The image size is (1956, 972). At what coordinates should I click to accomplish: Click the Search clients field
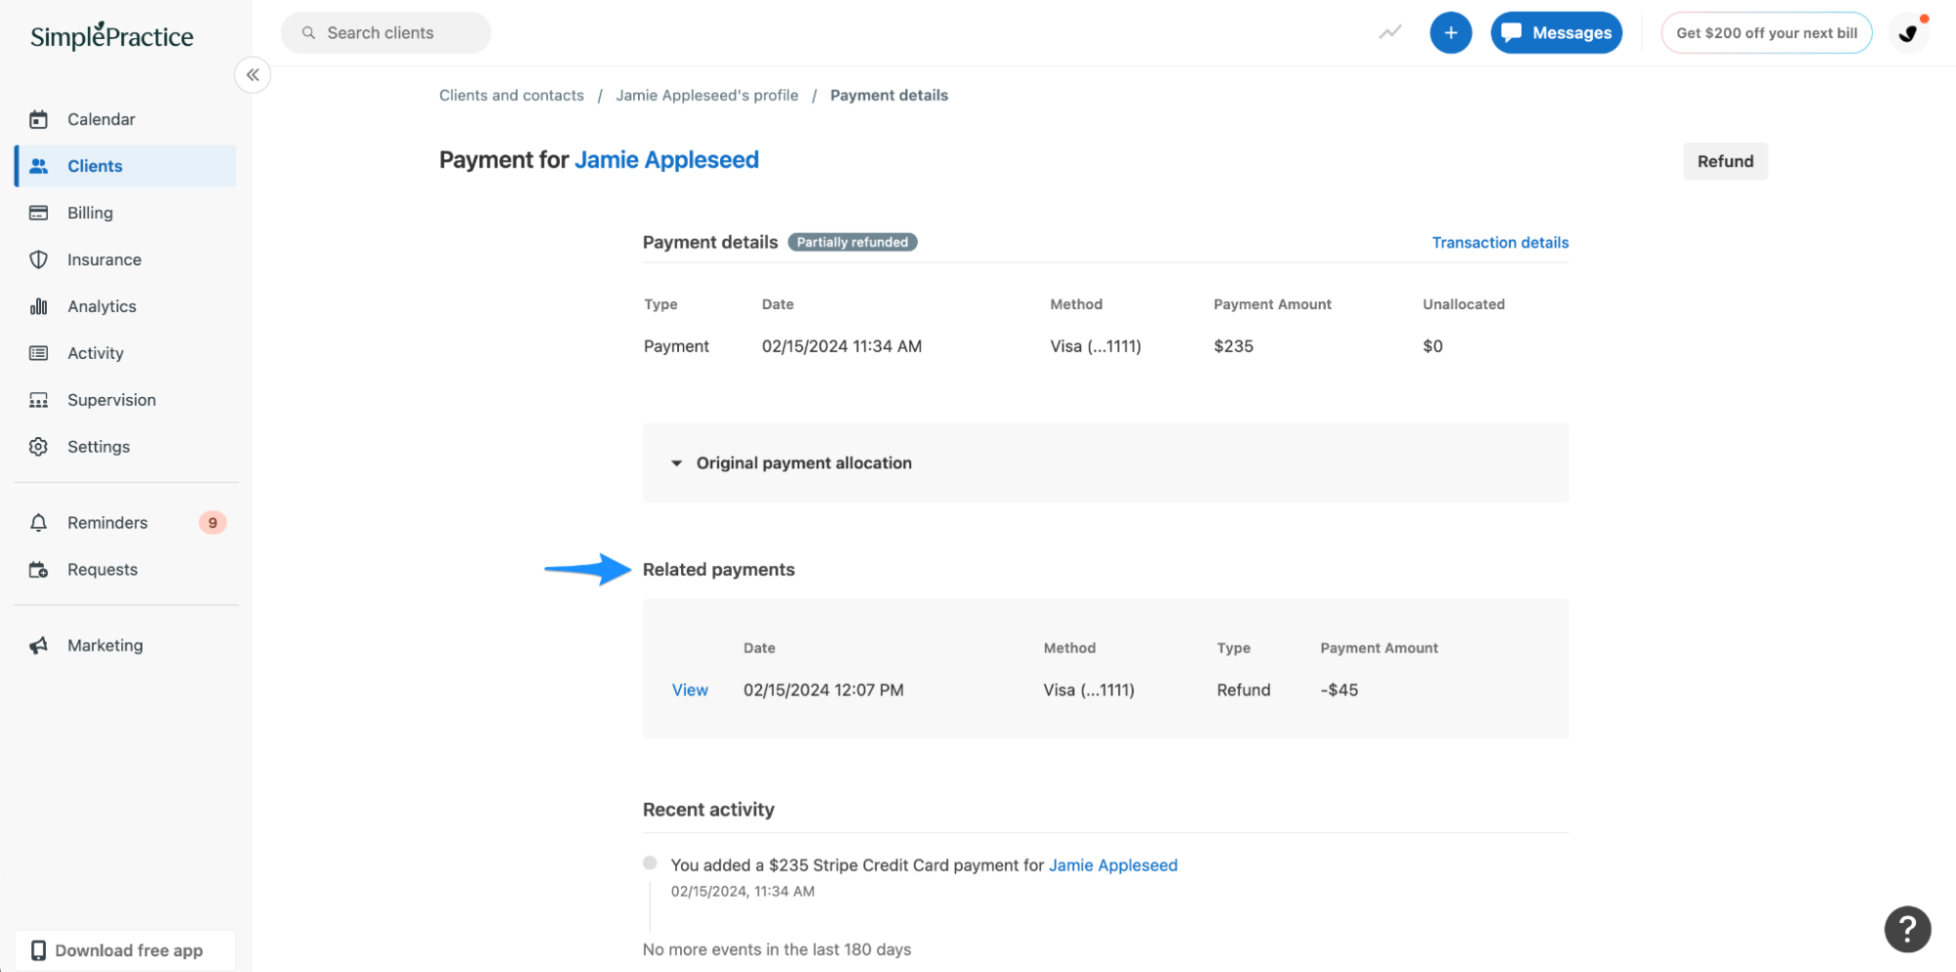pos(386,33)
